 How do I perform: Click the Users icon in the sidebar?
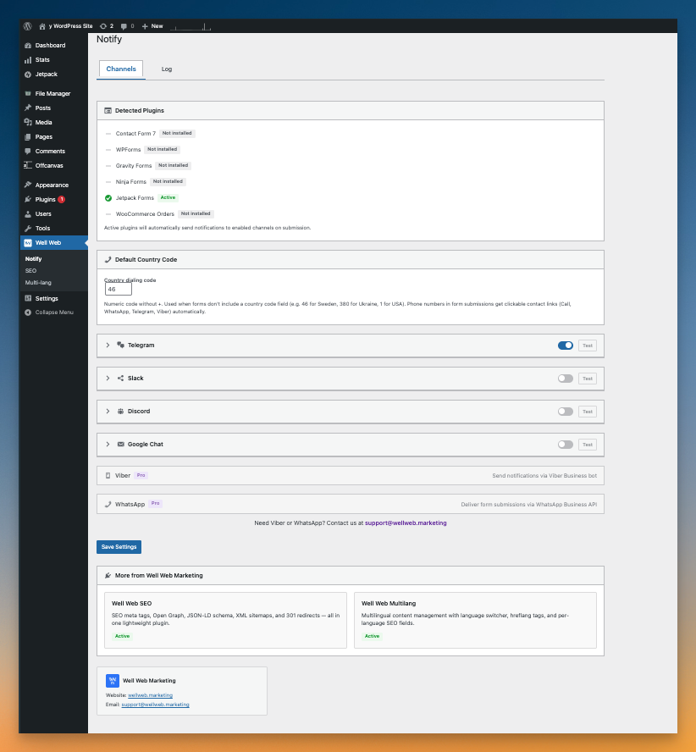(28, 214)
